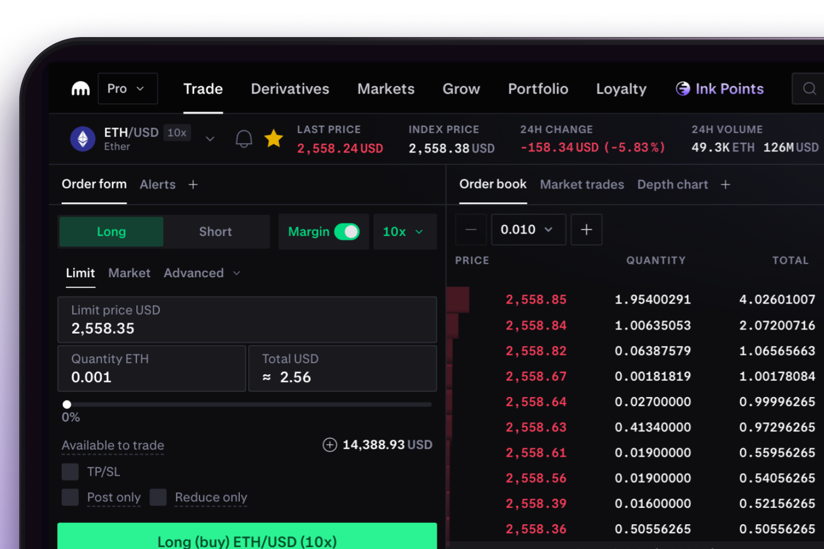Click the Ether coin icon
The height and width of the screenshot is (549, 824).
pos(83,139)
